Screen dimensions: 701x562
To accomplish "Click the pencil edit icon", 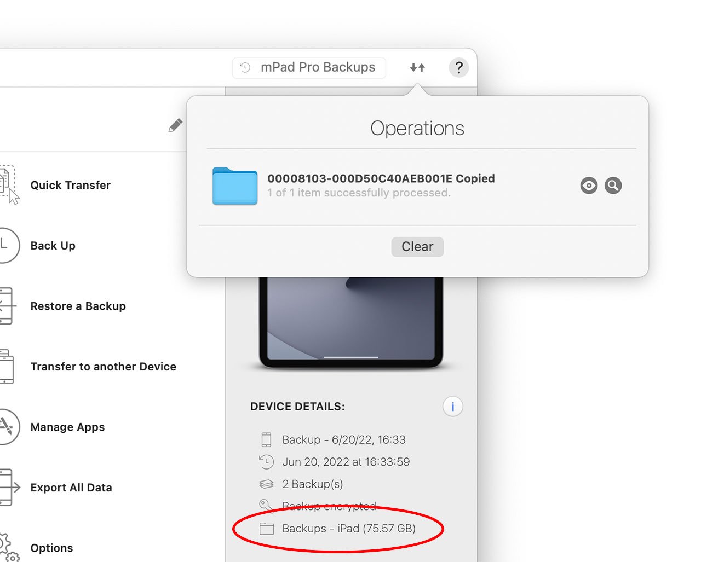I will 175,125.
